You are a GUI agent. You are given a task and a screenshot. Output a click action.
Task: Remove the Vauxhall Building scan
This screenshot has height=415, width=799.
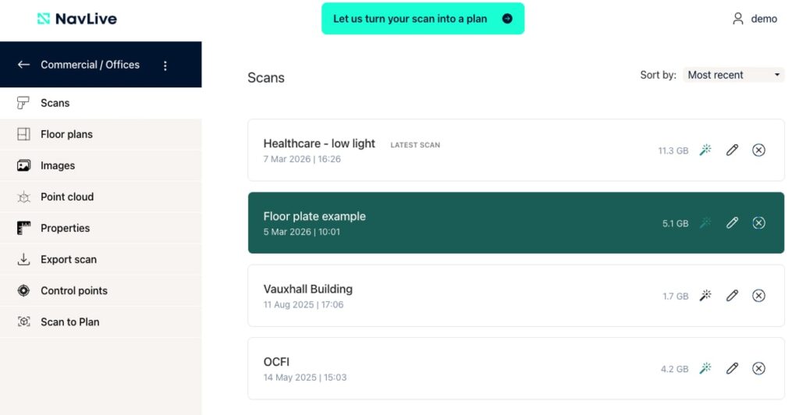pyautogui.click(x=758, y=296)
